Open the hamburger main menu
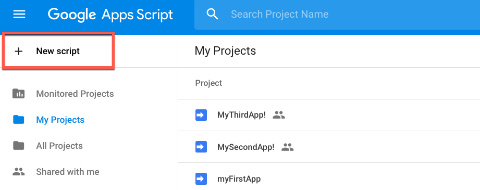 (x=19, y=14)
